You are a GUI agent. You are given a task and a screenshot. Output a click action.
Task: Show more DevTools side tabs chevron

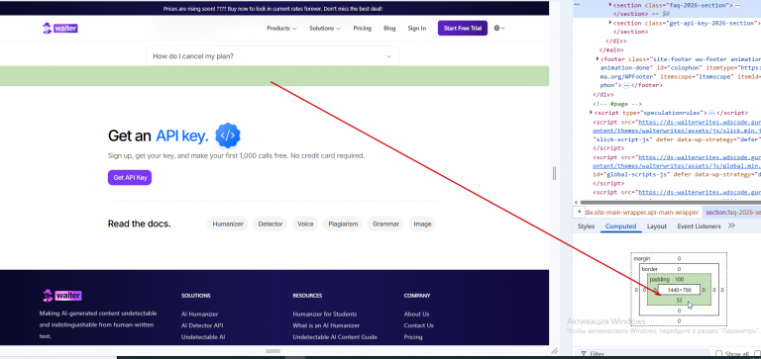pos(731,225)
